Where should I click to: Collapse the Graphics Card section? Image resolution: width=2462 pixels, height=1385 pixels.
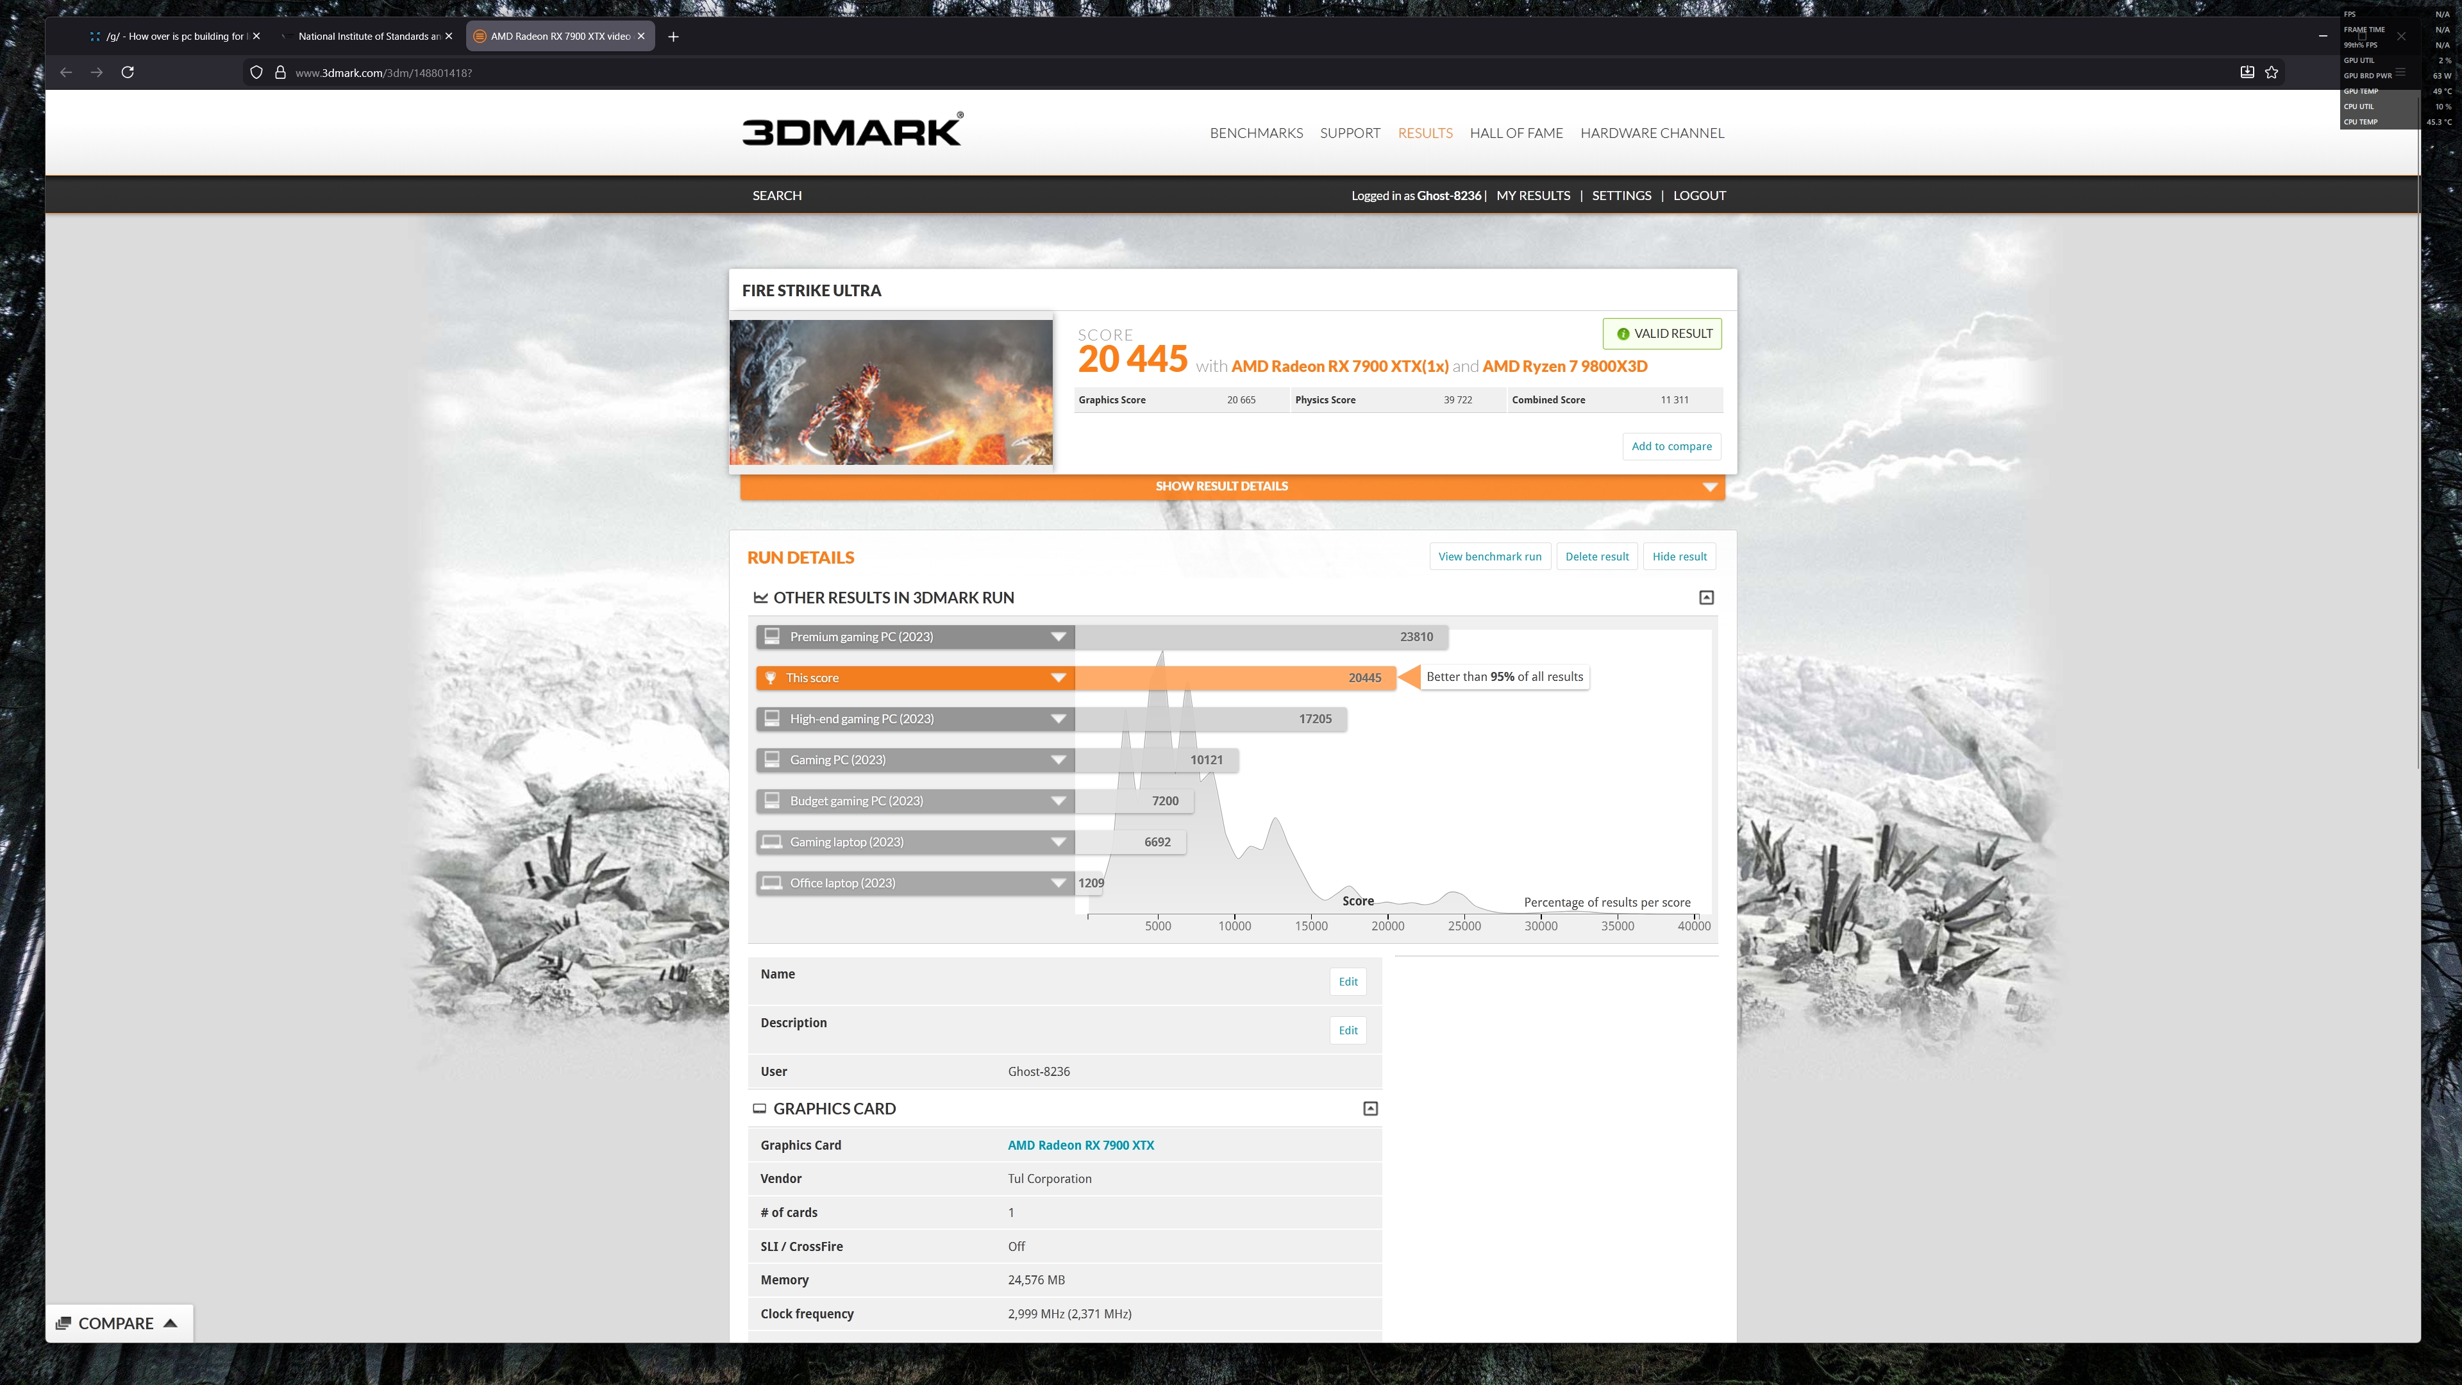click(1369, 1109)
